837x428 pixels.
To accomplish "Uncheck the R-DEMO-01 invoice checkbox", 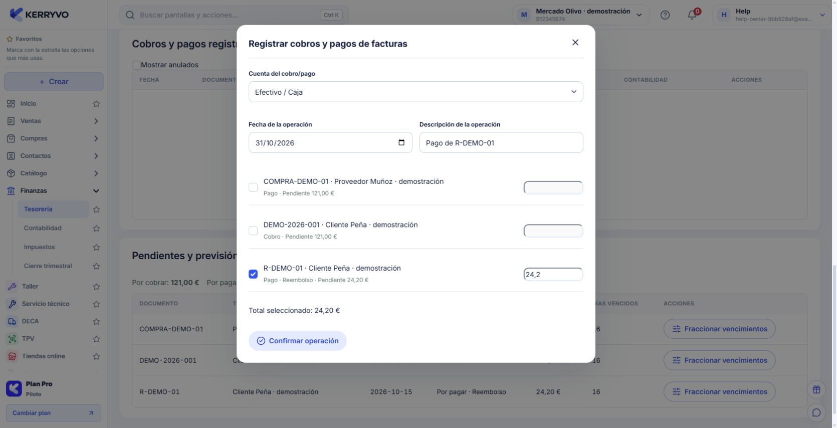I will coord(253,274).
